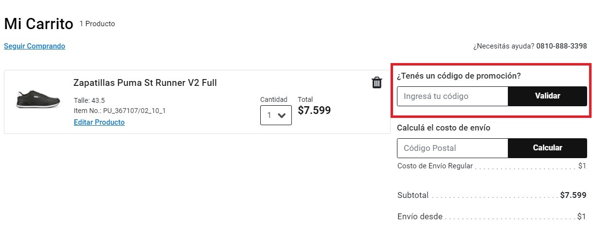The image size is (592, 228).
Task: Click the Mi Carrito heading
Action: 38,24
